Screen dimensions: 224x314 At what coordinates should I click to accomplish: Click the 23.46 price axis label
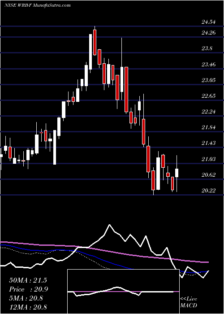point(209,65)
